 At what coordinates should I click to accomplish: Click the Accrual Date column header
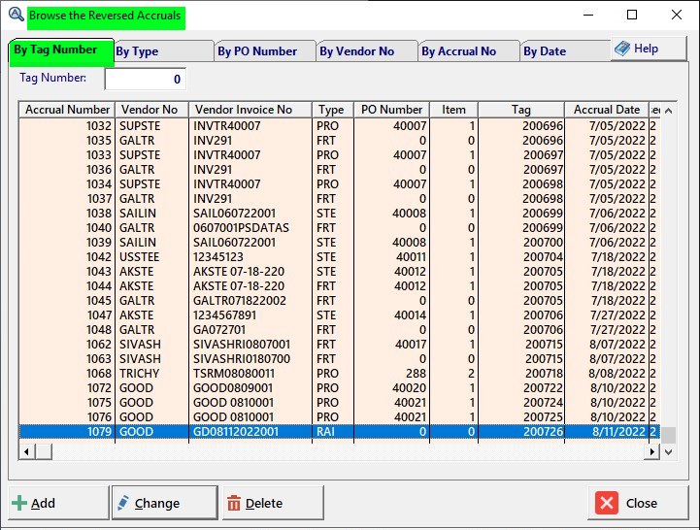(x=606, y=110)
